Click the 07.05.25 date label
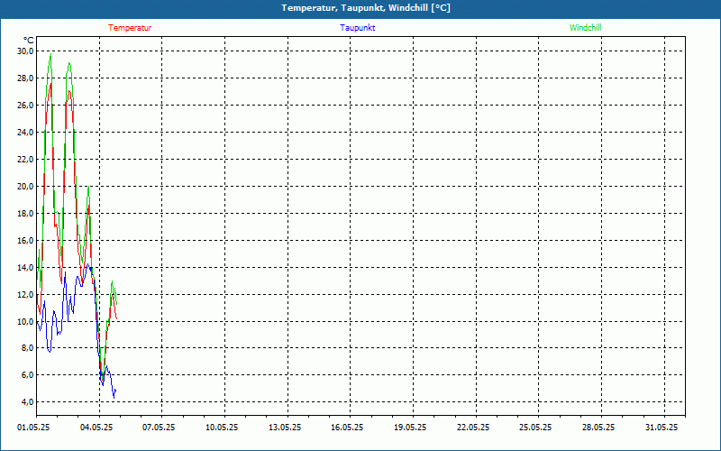This screenshot has height=451, width=721. 159,428
